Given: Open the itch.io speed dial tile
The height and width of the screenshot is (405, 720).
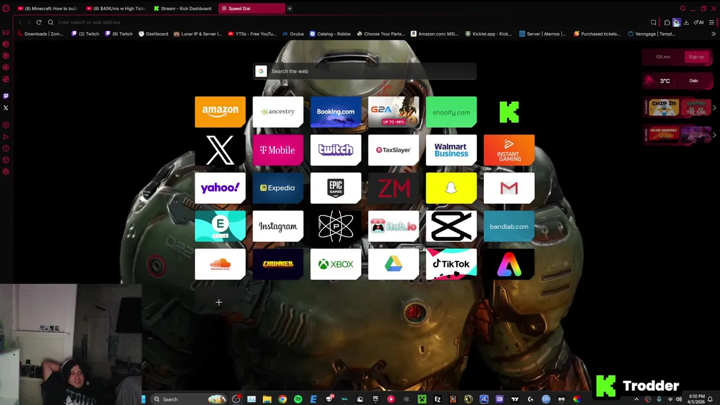Looking at the screenshot, I should click(393, 226).
